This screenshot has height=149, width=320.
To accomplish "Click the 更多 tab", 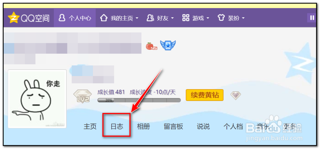I will tap(290, 127).
